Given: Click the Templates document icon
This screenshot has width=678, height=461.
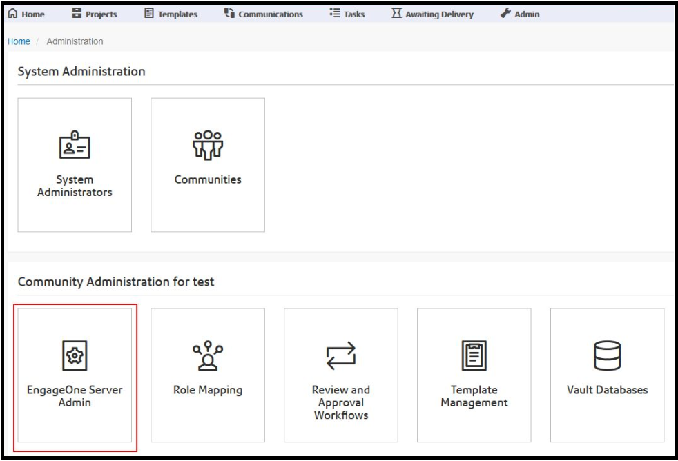Looking at the screenshot, I should coord(148,13).
